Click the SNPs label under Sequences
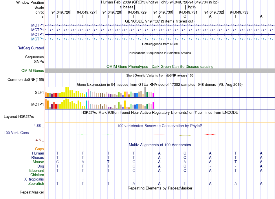The image size is (275, 199). (x=39, y=62)
